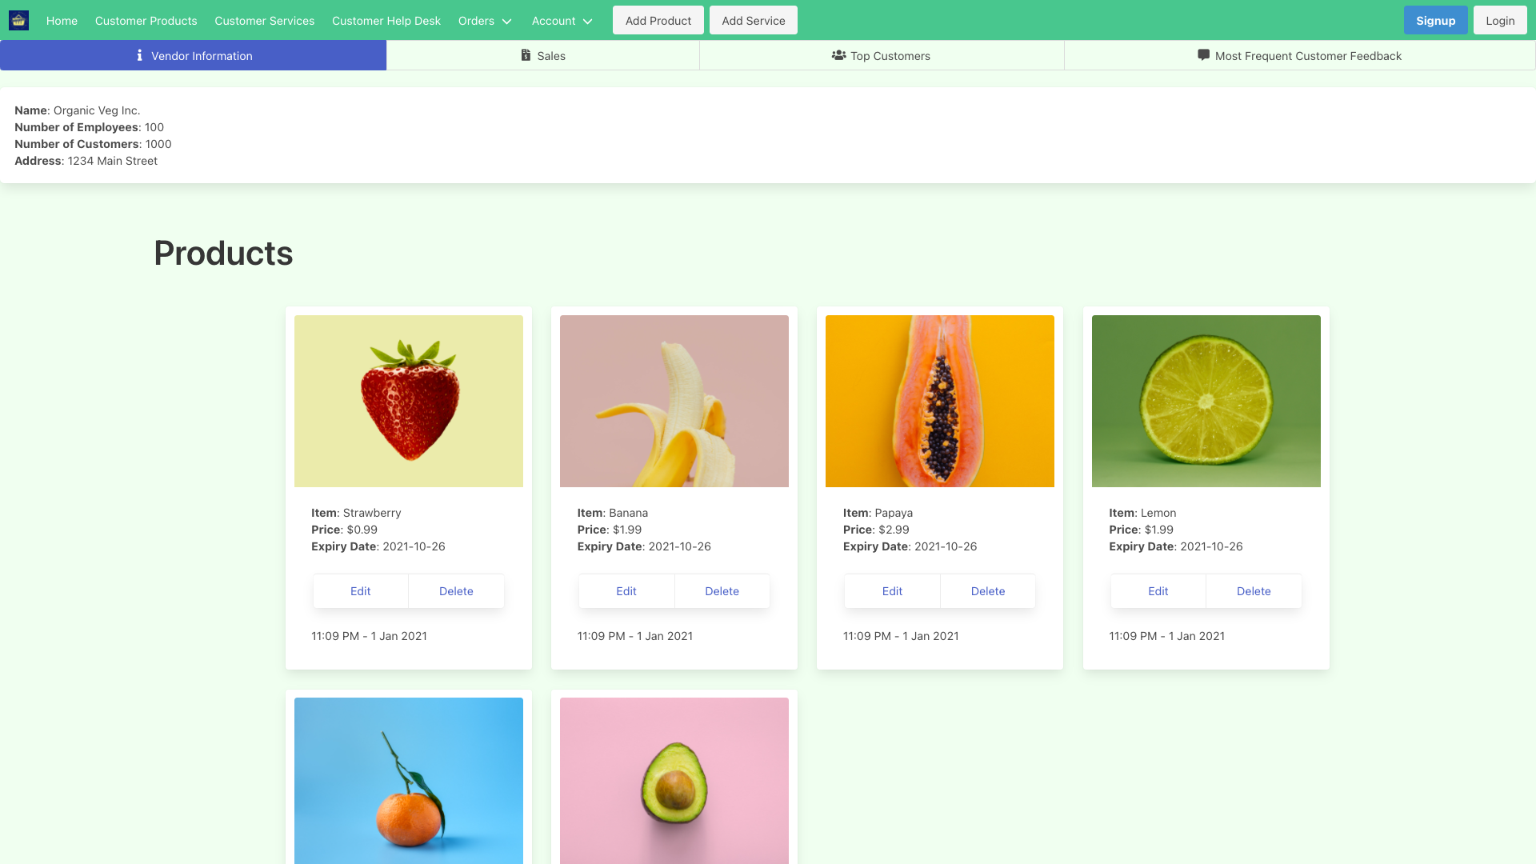
Task: Open Most Frequent Customer Feedback tab
Action: [1300, 55]
